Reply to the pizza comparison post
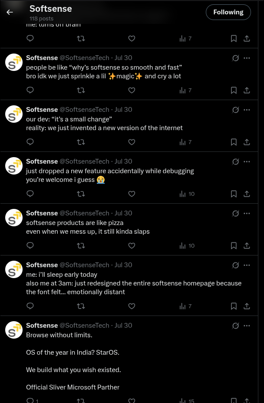This screenshot has height=403, width=264. click(x=30, y=245)
